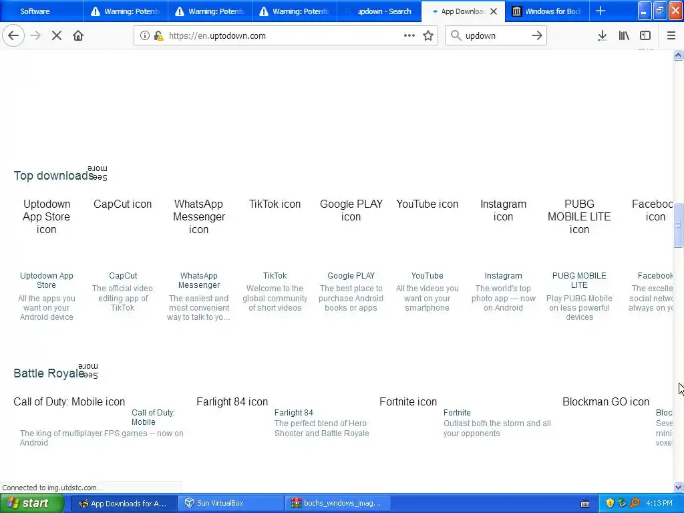Click the Farlight 84 icon placeholder
The height and width of the screenshot is (513, 684).
[x=232, y=401]
